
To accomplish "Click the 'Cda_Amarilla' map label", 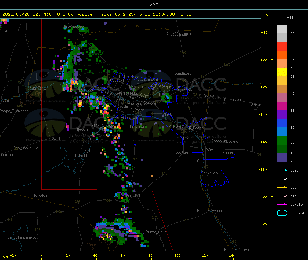I will (26, 148).
